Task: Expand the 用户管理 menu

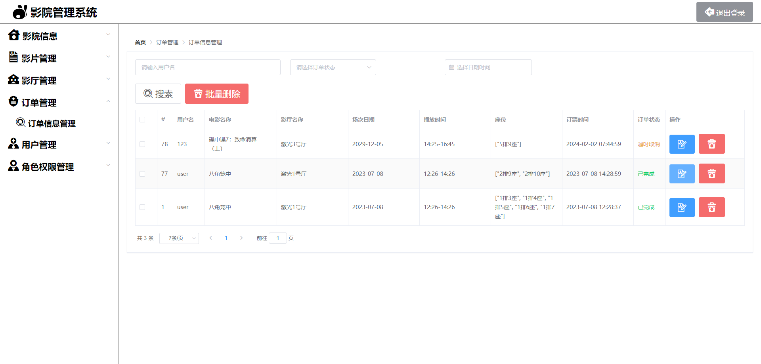Action: pos(59,145)
